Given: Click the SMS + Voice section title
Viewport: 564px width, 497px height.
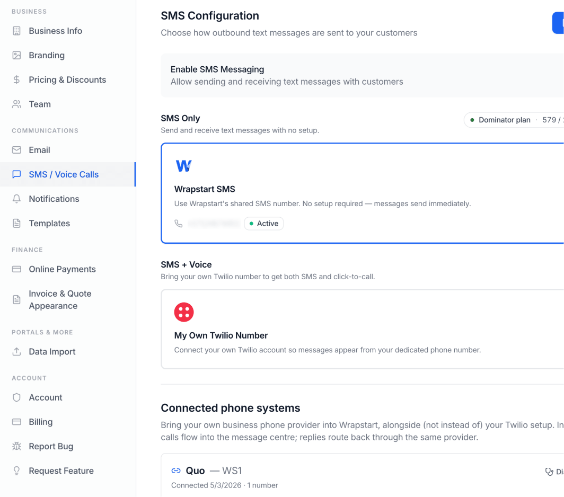Looking at the screenshot, I should point(186,264).
